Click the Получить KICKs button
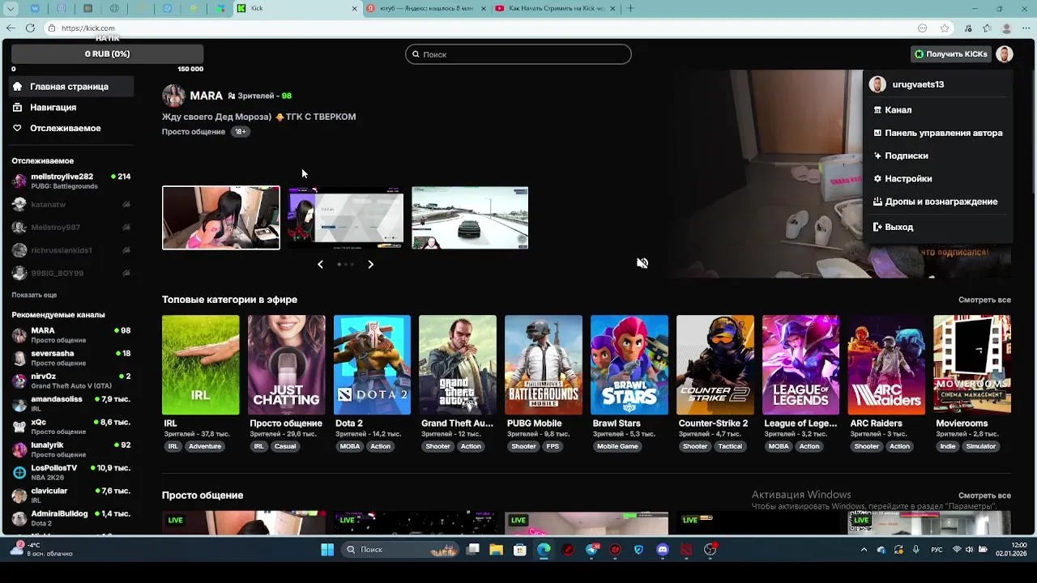 [x=951, y=54]
